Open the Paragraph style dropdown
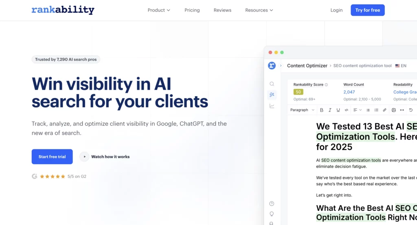Screen dimensions: 417x225 [302, 110]
